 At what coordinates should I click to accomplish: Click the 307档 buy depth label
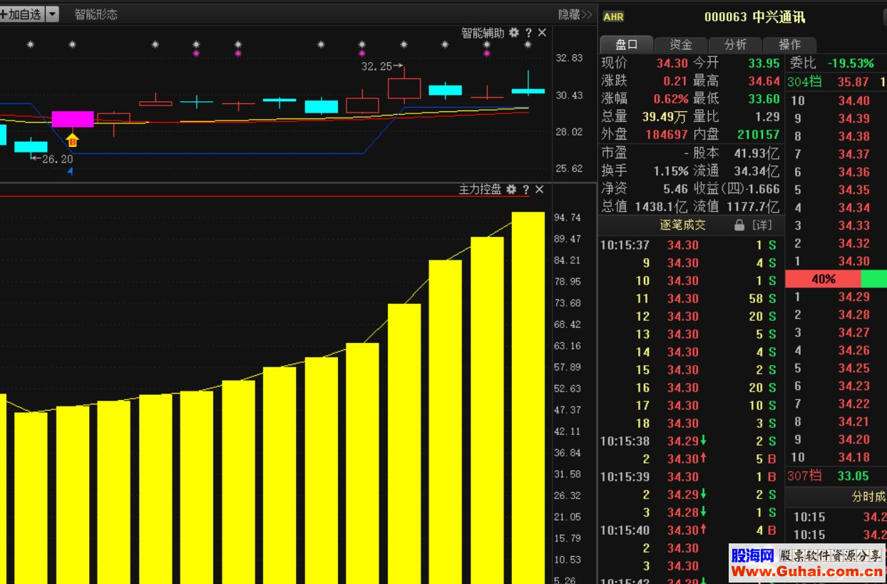(804, 476)
